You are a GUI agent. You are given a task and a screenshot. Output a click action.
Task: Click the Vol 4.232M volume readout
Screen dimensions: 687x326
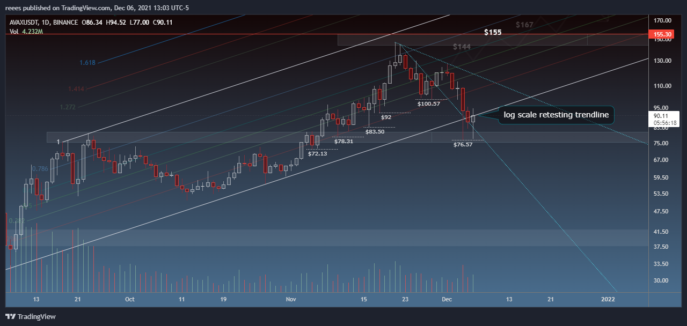pos(26,32)
